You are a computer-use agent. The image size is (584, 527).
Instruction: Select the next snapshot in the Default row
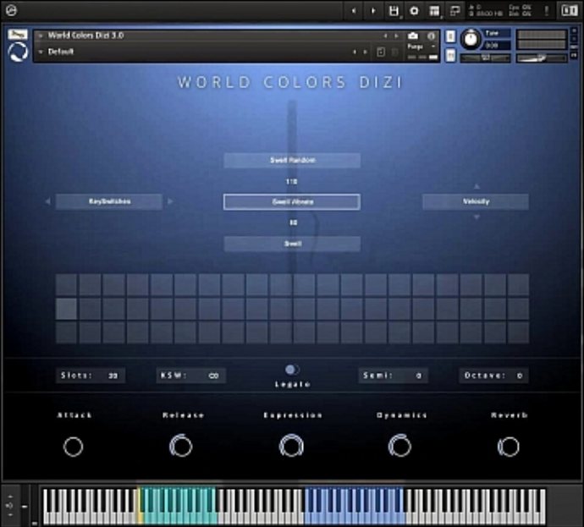click(366, 52)
